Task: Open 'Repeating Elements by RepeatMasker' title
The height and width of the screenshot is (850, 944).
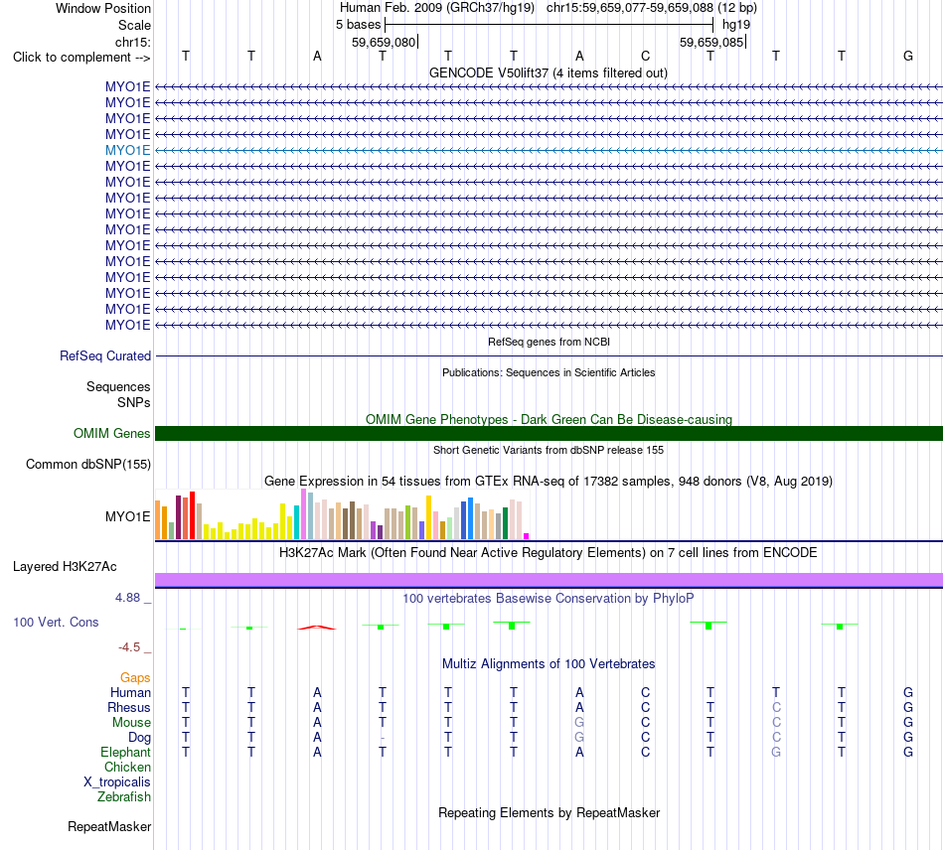Action: click(x=549, y=813)
